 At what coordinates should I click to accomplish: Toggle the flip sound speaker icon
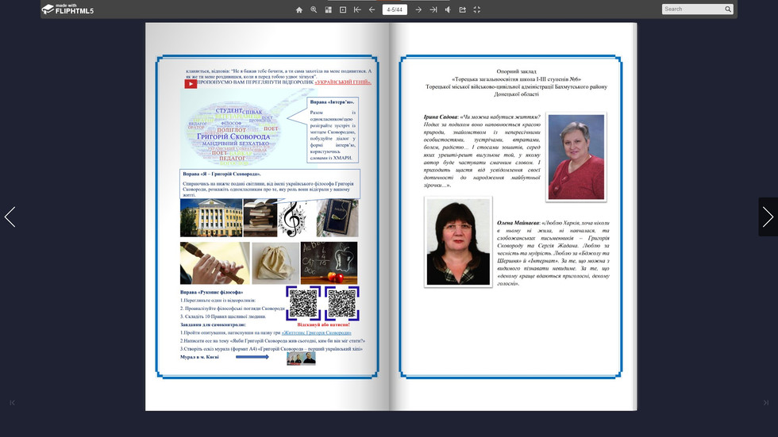[448, 10]
